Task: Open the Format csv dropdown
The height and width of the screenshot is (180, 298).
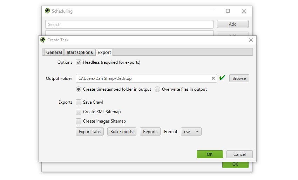Action: 191,132
